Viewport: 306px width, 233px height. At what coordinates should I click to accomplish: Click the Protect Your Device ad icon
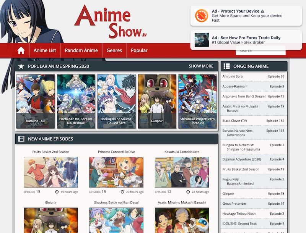pos(202,16)
